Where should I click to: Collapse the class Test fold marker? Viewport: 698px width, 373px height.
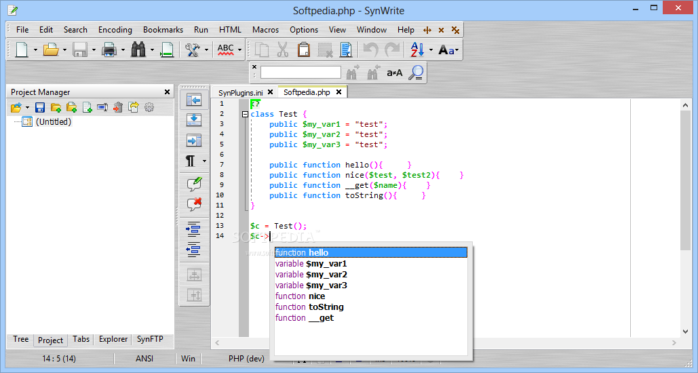pos(245,115)
